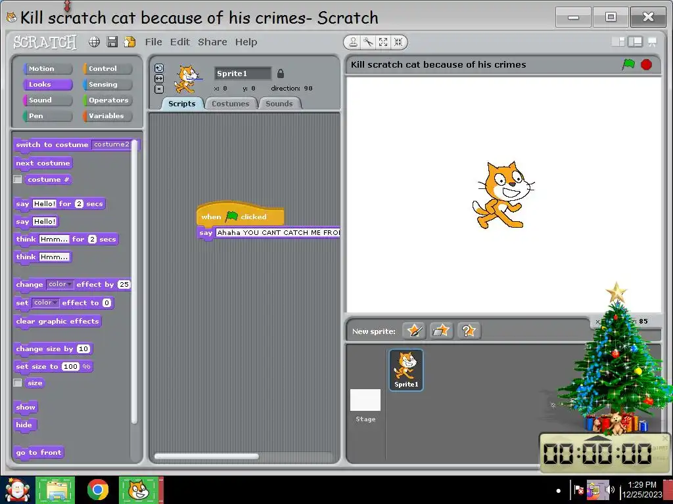The image size is (673, 504).
Task: Click the Sprite1 name field
Action: tap(243, 73)
